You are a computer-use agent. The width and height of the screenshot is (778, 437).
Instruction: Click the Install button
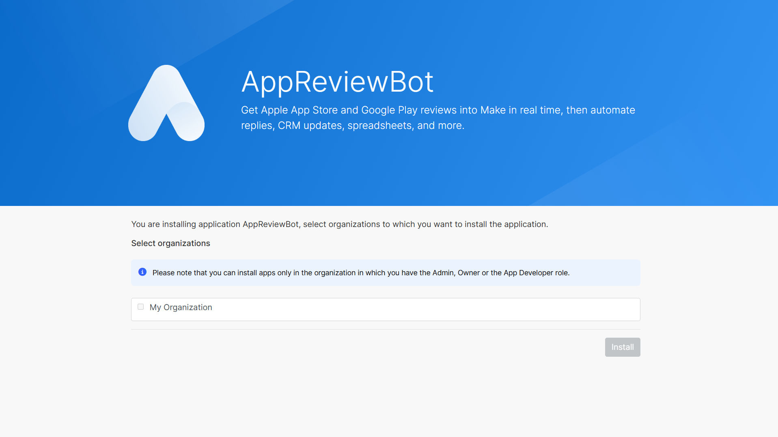tap(622, 347)
